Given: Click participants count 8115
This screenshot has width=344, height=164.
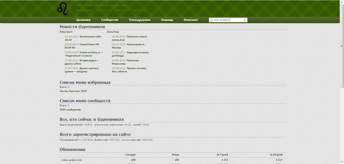Looking at the screenshot, I should 128,125.
